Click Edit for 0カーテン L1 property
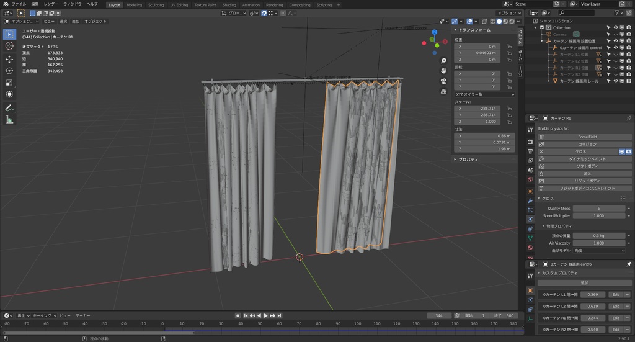 pyautogui.click(x=616, y=295)
